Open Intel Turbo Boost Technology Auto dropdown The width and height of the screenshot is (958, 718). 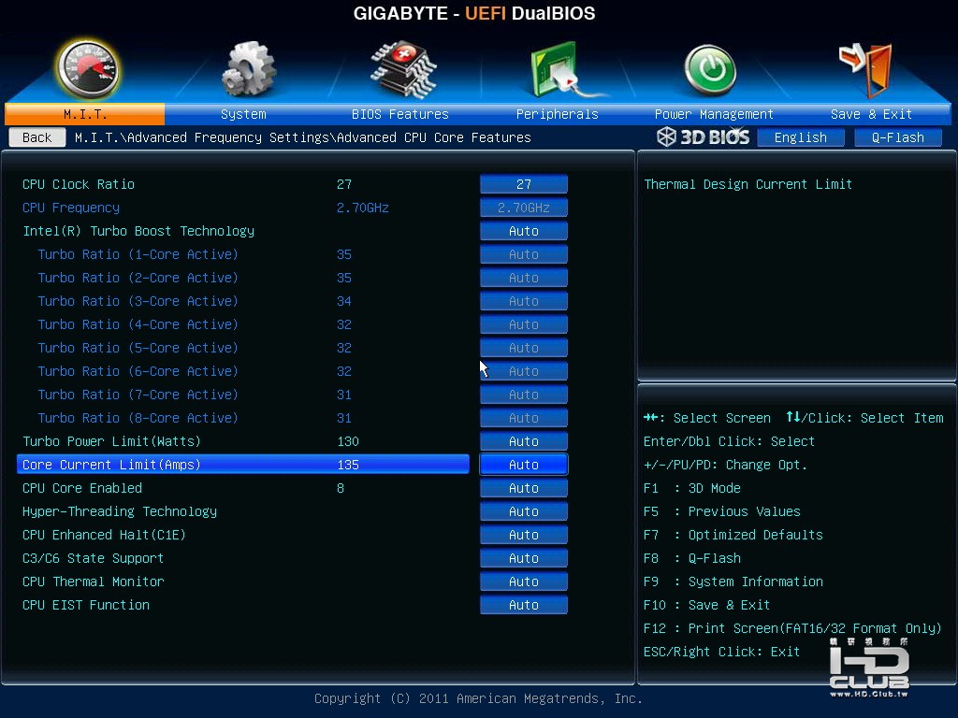pos(524,231)
